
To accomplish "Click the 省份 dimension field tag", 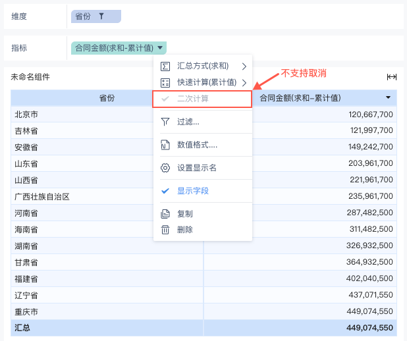I will pos(84,16).
